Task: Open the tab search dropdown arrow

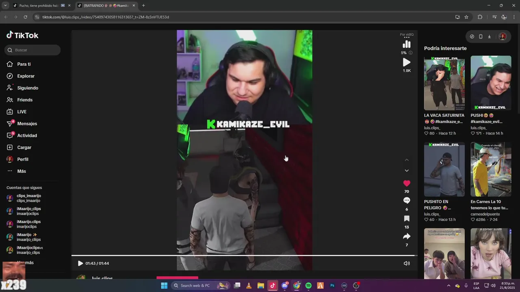Action: click(x=5, y=6)
